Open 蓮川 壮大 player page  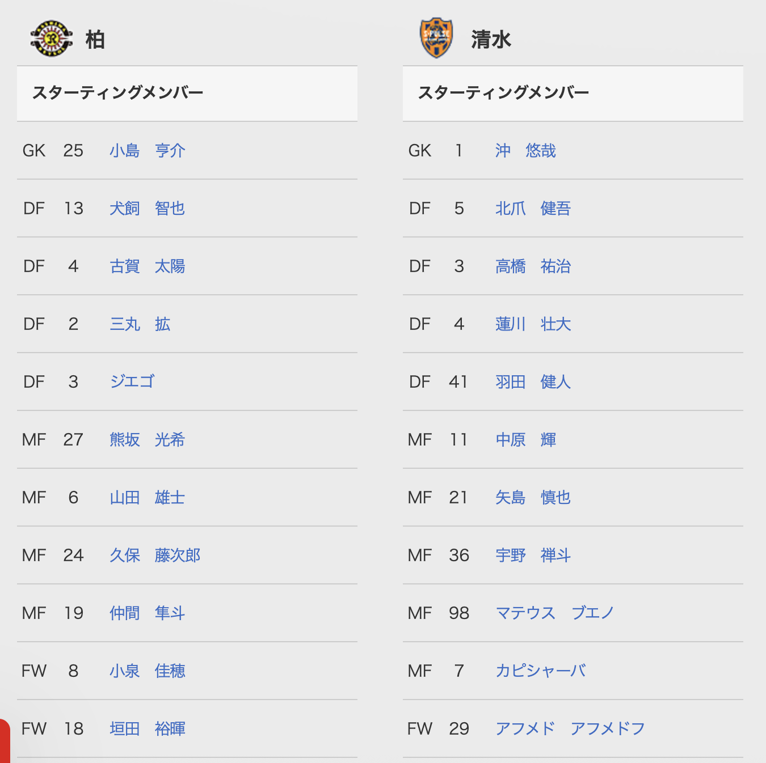pyautogui.click(x=533, y=324)
